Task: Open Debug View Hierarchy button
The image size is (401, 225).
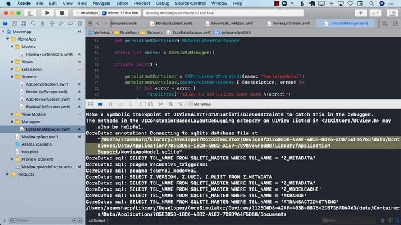Action: pos(150,104)
